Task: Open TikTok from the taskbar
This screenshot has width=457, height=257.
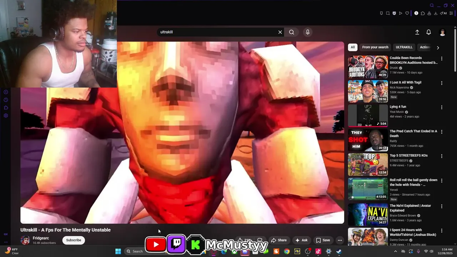Action: pyautogui.click(x=318, y=251)
